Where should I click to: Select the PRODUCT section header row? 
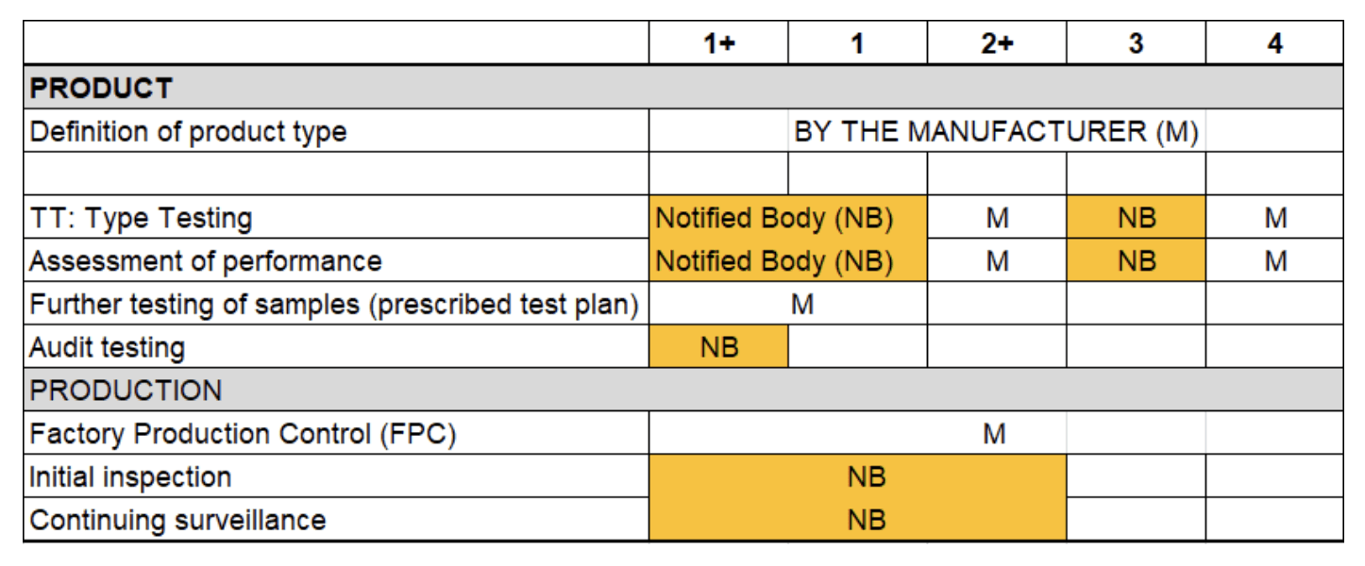point(683,88)
